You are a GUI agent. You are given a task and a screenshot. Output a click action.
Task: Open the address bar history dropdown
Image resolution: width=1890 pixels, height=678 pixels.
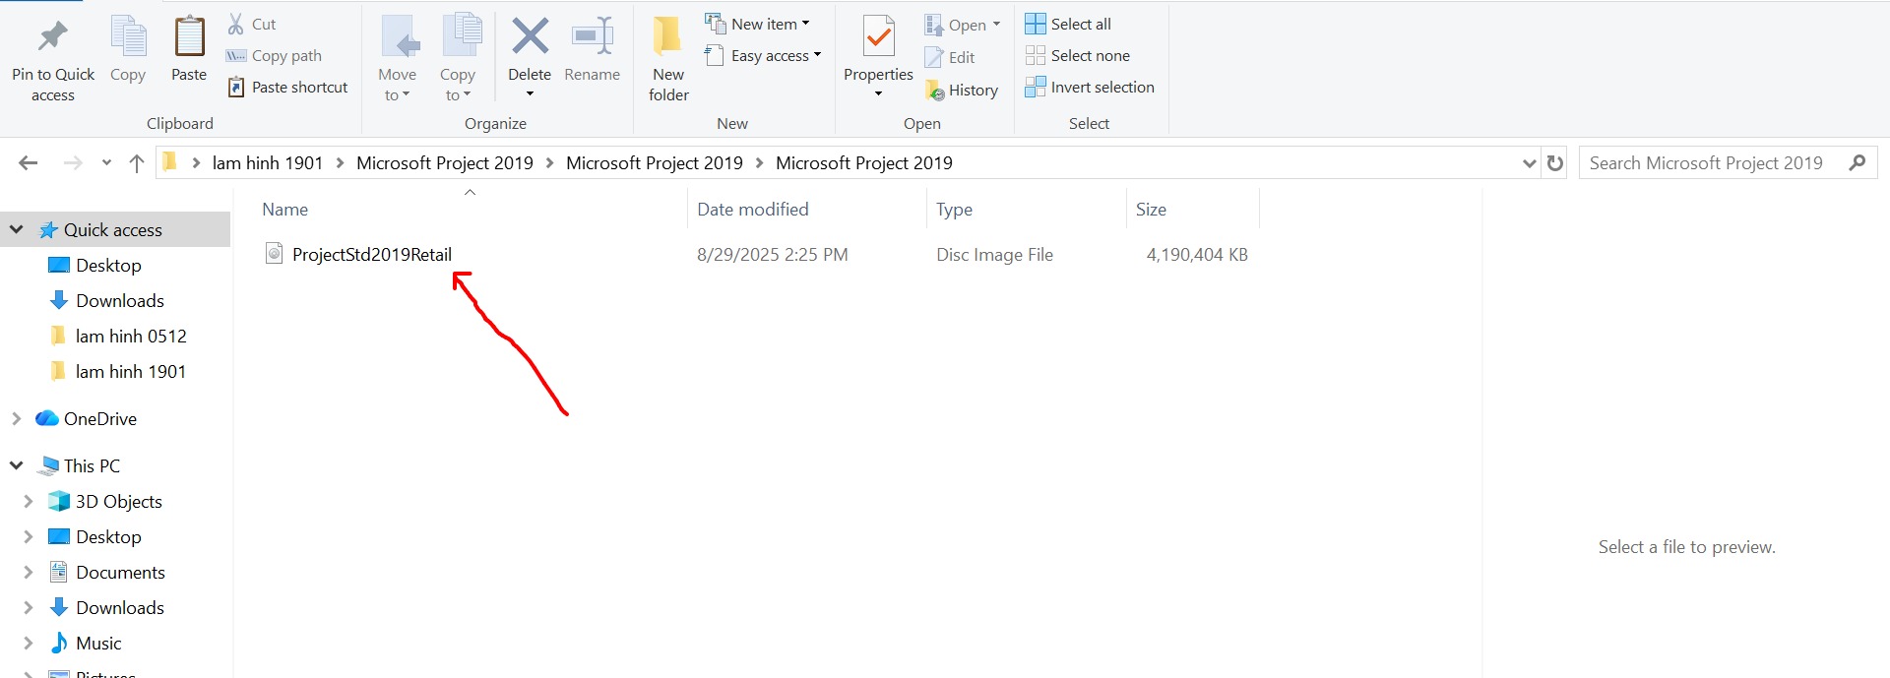pos(1529,163)
